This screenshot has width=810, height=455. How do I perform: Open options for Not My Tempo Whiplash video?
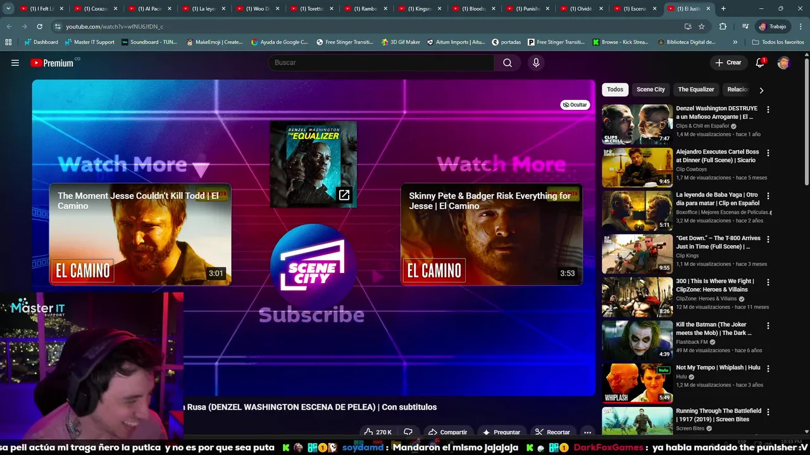tap(768, 368)
